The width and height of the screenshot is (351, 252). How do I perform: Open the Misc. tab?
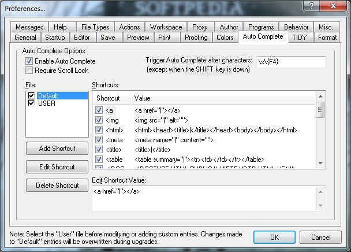(326, 27)
